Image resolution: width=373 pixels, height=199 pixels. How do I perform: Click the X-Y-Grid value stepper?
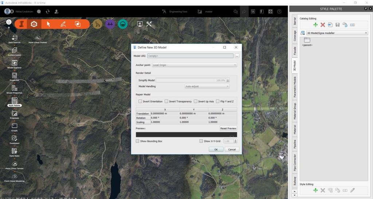[x=236, y=141]
